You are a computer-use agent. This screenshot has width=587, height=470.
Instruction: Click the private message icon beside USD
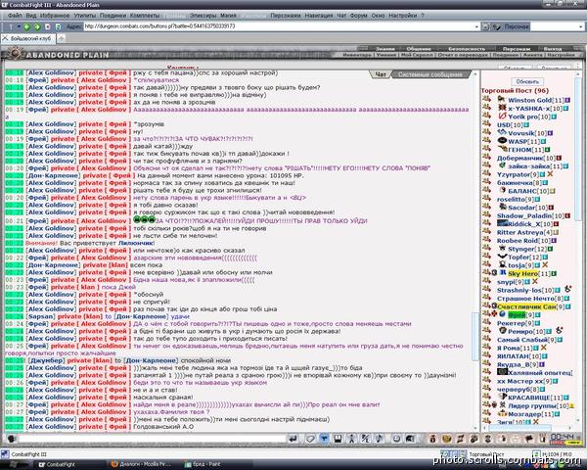coord(486,124)
